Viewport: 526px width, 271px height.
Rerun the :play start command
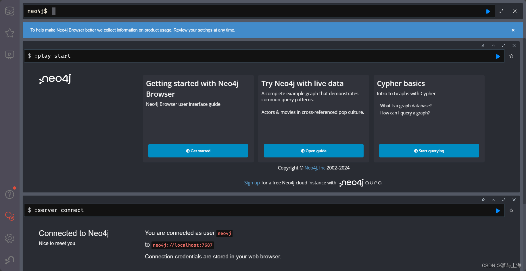click(x=498, y=56)
